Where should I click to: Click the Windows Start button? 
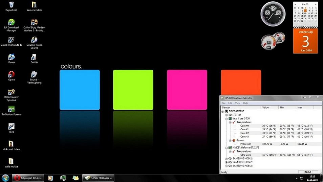tap(5, 178)
